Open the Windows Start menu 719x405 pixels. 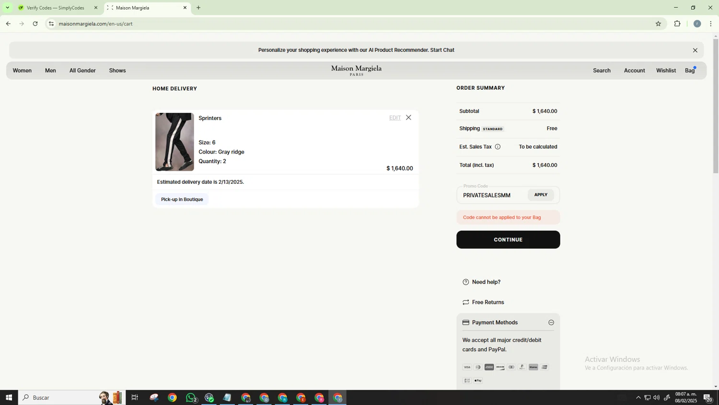[x=9, y=397]
